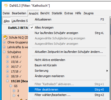Collapse the Schuljahre tree node
The width and height of the screenshot is (111, 100).
[4, 52]
